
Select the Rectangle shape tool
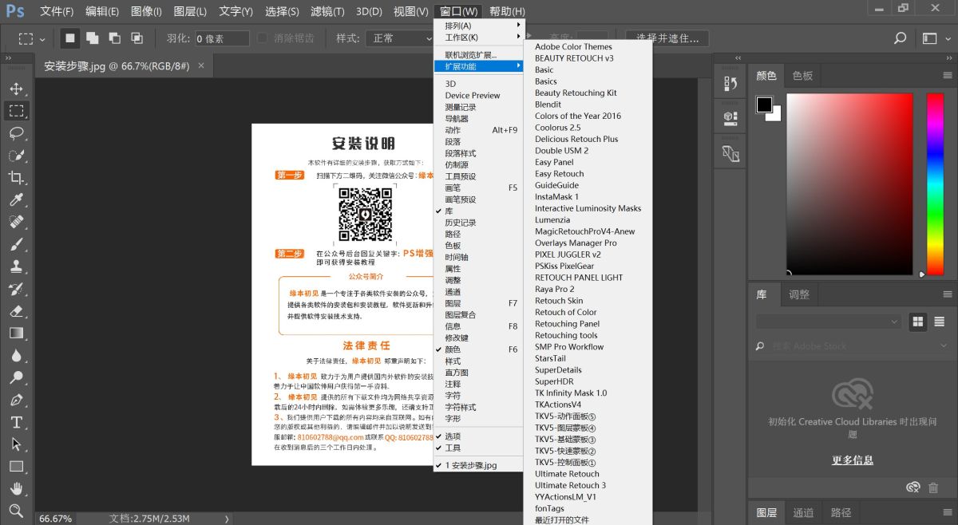point(16,467)
